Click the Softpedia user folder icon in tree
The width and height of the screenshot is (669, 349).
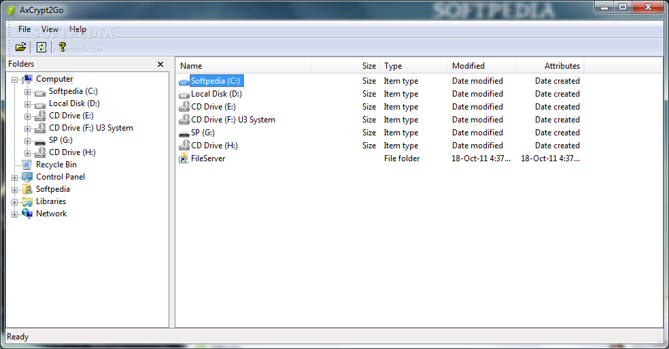(x=27, y=189)
